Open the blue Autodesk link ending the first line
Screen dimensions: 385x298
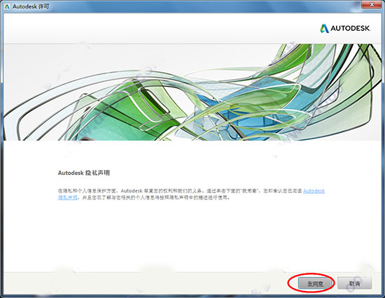pyautogui.click(x=314, y=191)
